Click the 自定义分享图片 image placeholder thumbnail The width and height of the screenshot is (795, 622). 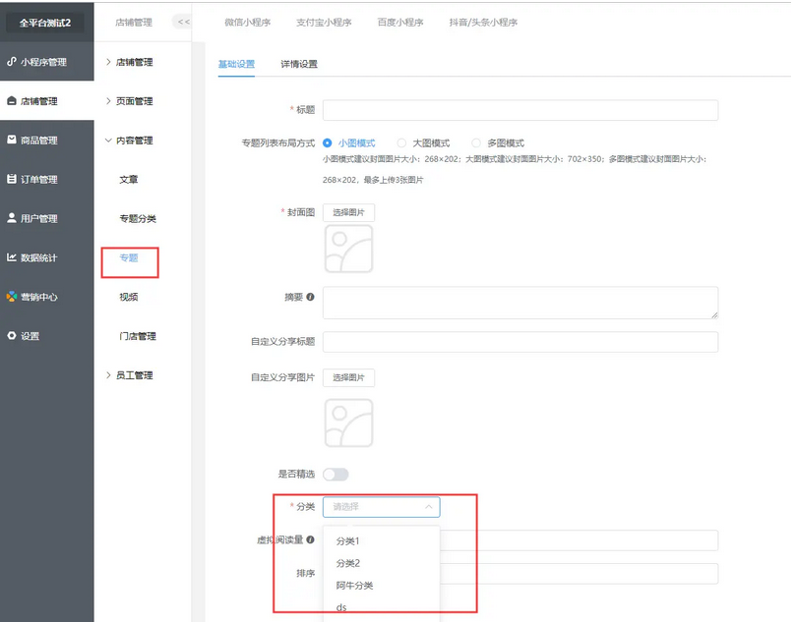click(x=349, y=423)
